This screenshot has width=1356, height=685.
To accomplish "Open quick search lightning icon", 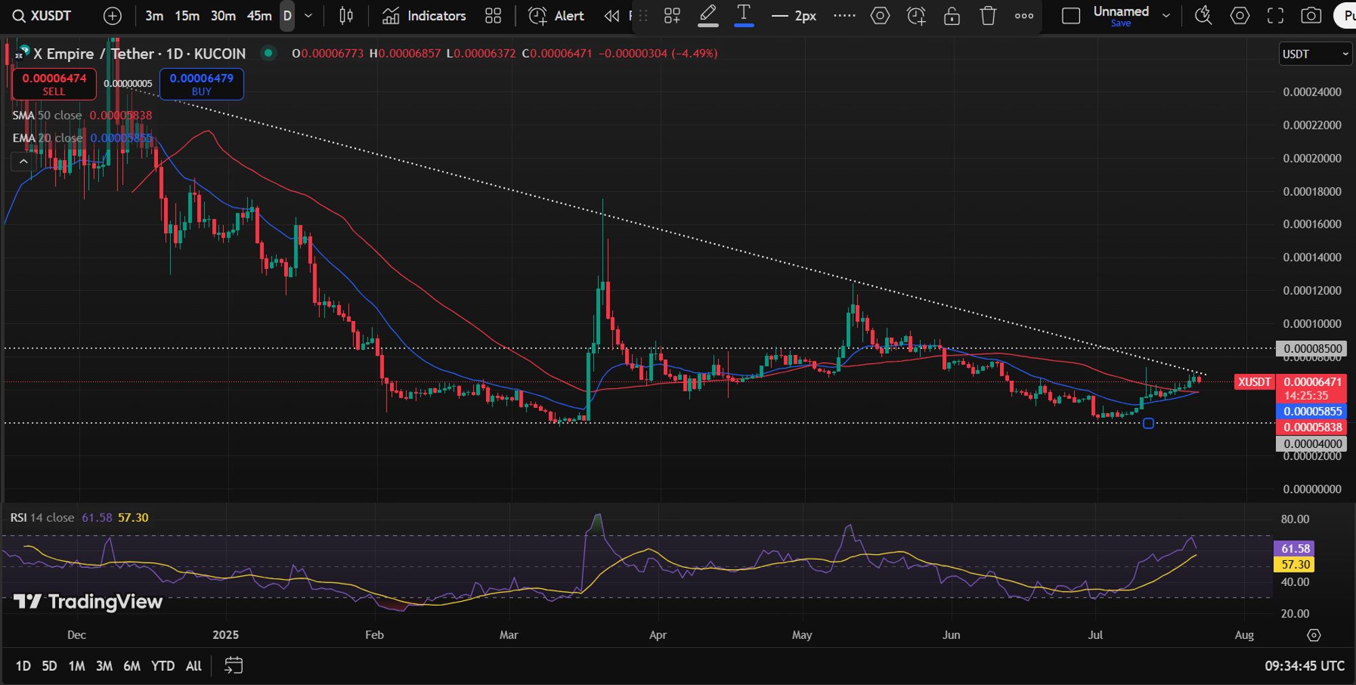I will coord(1203,16).
